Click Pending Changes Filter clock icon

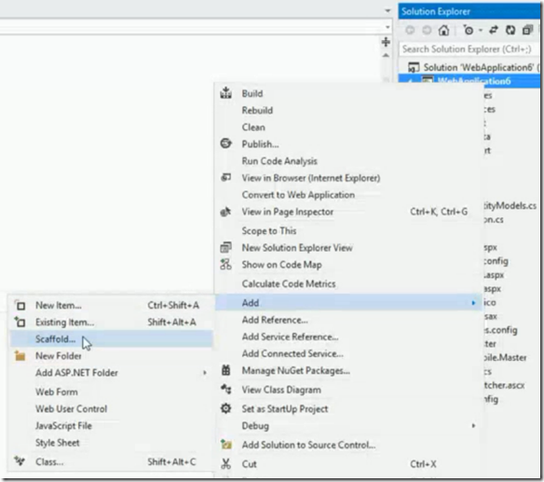tap(468, 30)
